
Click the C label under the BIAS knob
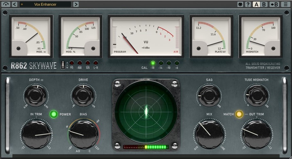click(x=90, y=151)
